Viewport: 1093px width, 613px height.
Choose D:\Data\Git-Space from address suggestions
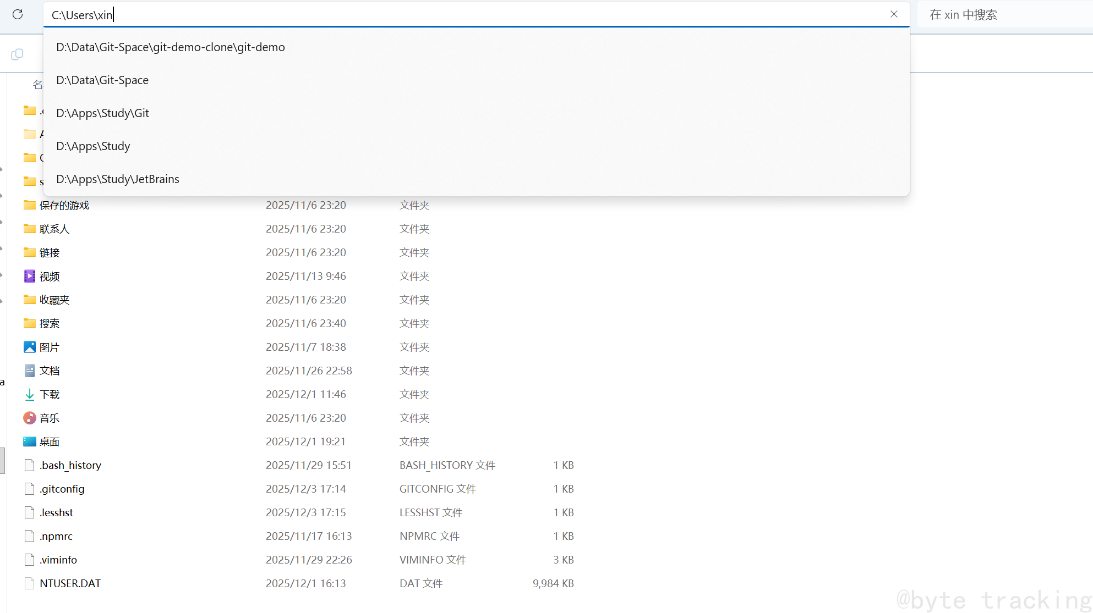point(102,80)
